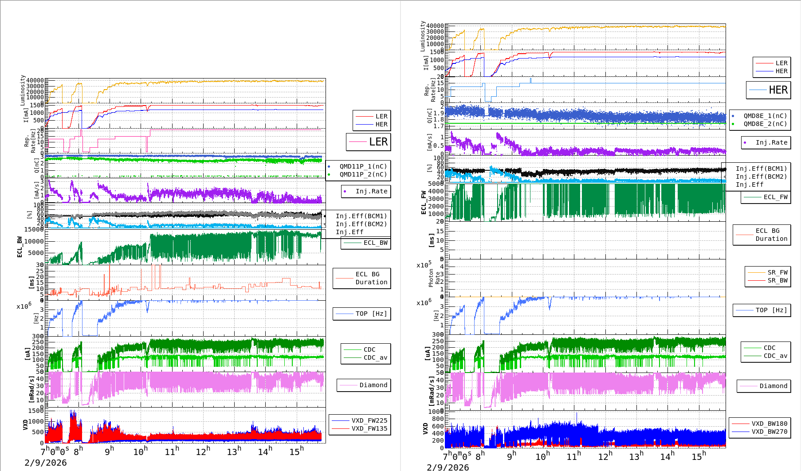Click the ECL_FW legend label
Image resolution: width=801 pixels, height=471 pixels.
775,197
